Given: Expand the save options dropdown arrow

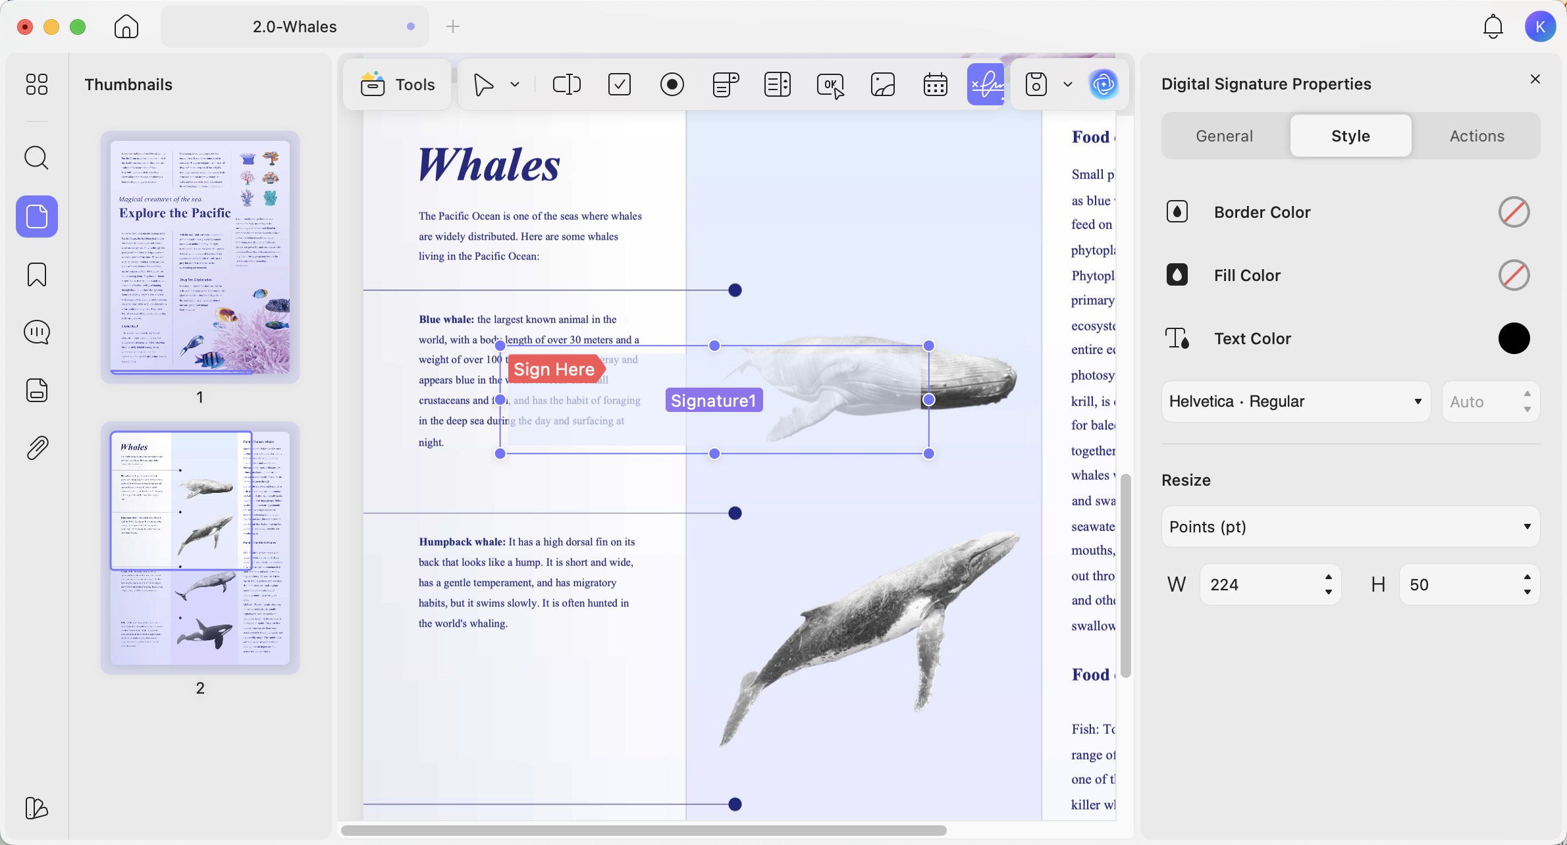Looking at the screenshot, I should point(1068,84).
